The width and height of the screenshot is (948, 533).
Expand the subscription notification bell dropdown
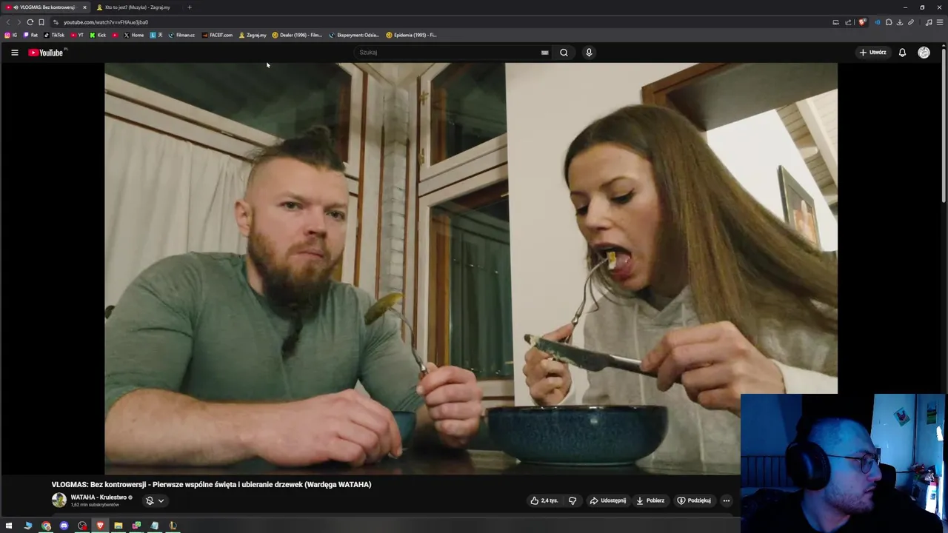[x=155, y=500]
